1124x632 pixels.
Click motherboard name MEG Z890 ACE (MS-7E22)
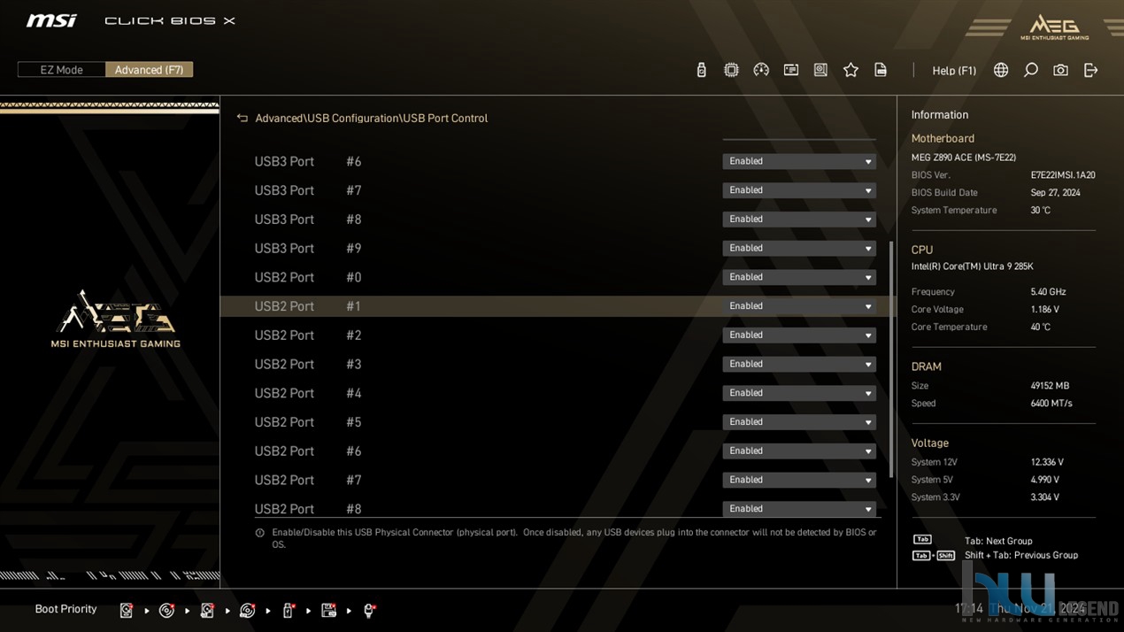(x=964, y=158)
